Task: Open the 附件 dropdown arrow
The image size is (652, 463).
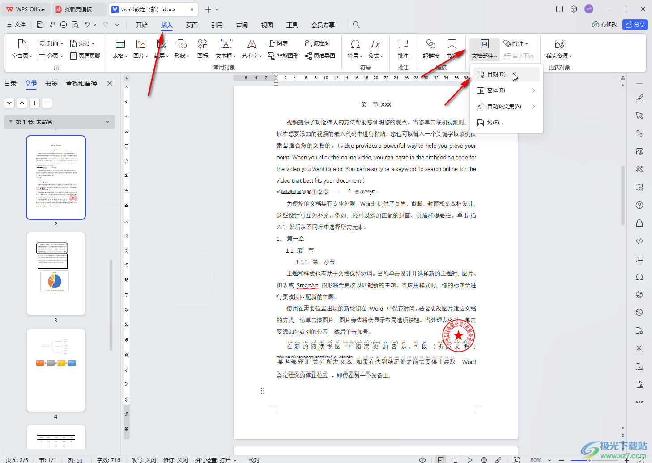Action: pos(527,43)
